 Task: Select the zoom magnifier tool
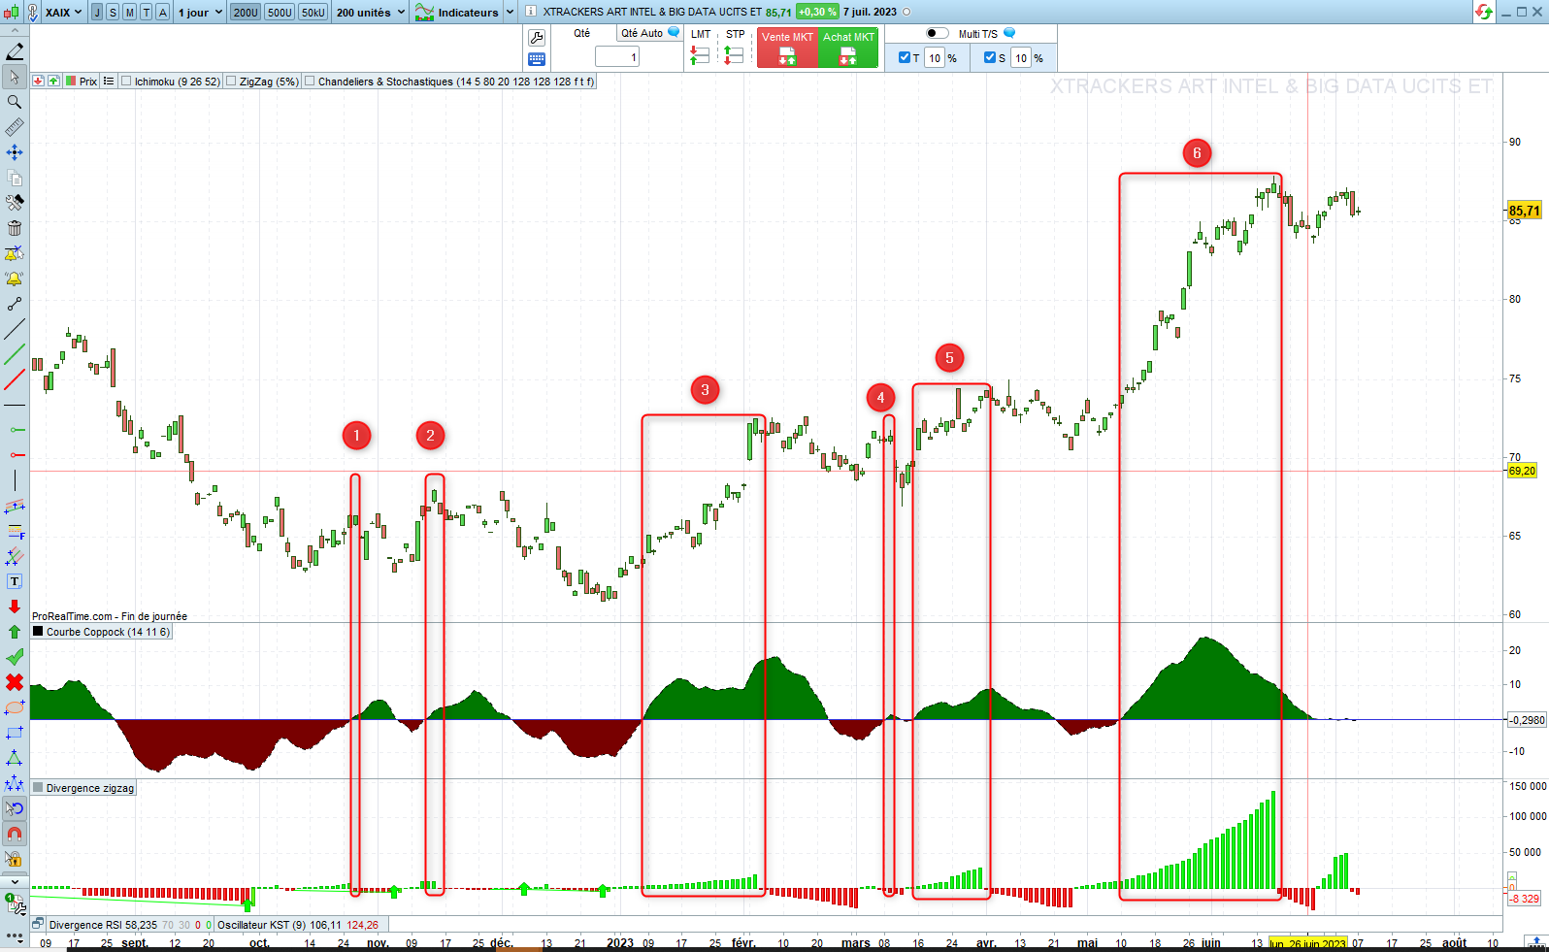[15, 102]
